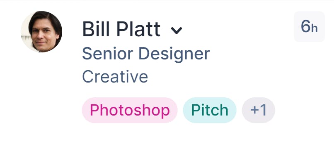The image size is (334, 158).
Task: Click the Creative department label
Action: 115,77
